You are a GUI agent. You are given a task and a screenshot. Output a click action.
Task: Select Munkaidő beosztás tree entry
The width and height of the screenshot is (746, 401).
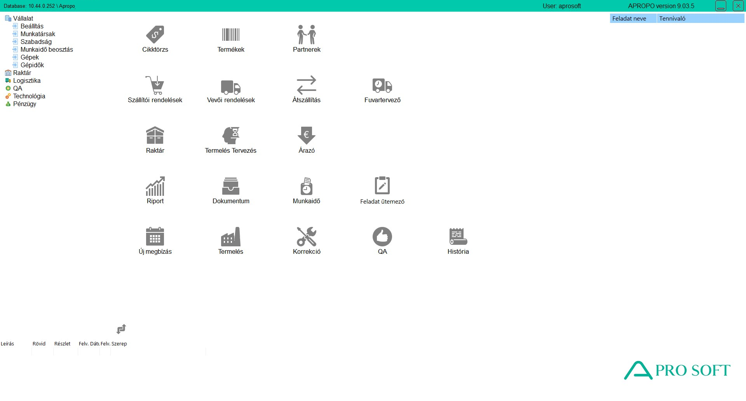point(47,49)
